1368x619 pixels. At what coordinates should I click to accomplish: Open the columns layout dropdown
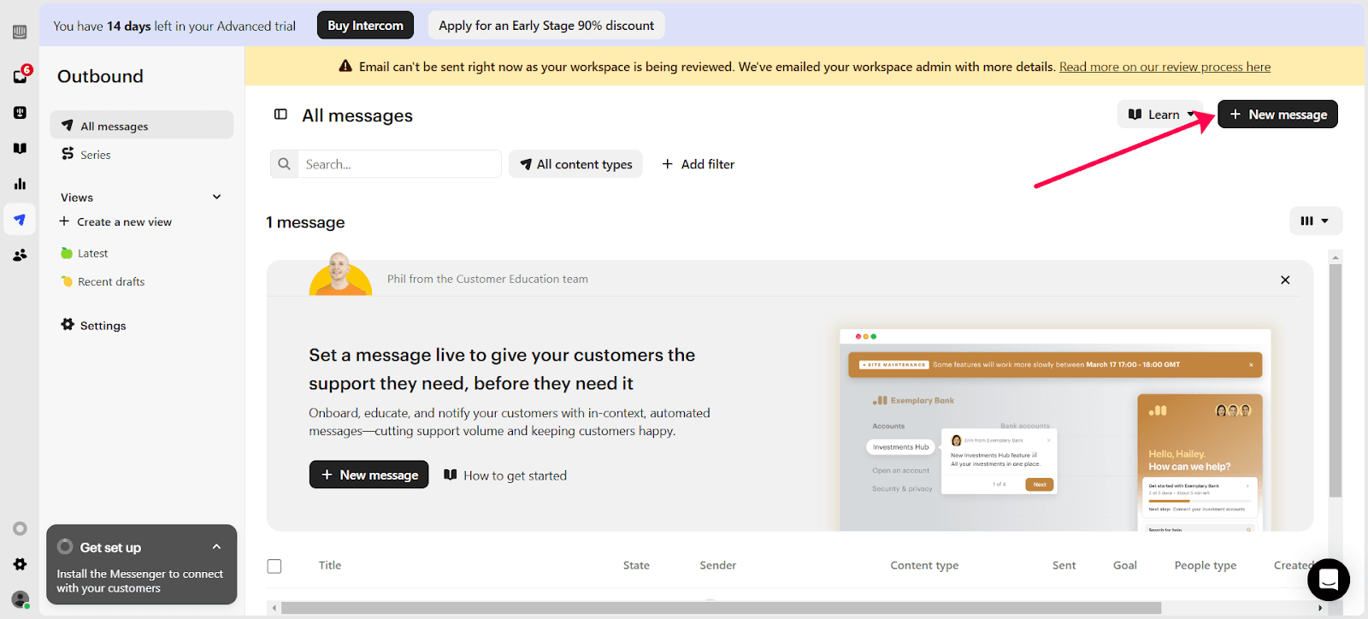[x=1315, y=221]
